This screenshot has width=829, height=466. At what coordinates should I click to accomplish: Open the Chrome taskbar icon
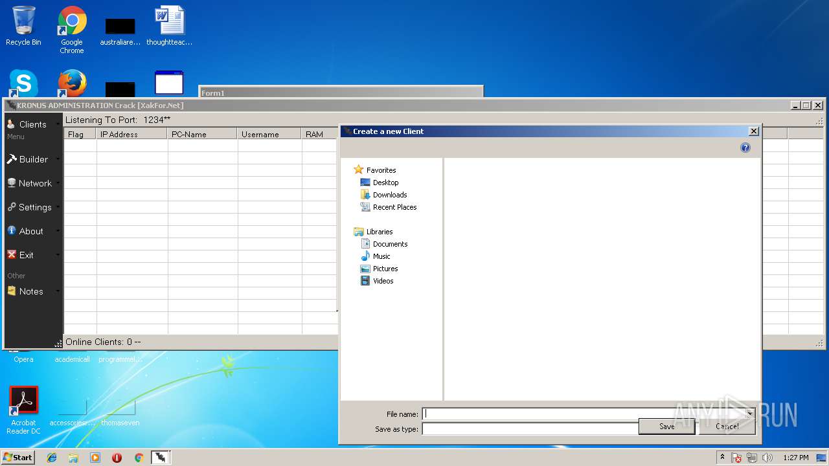[139, 458]
